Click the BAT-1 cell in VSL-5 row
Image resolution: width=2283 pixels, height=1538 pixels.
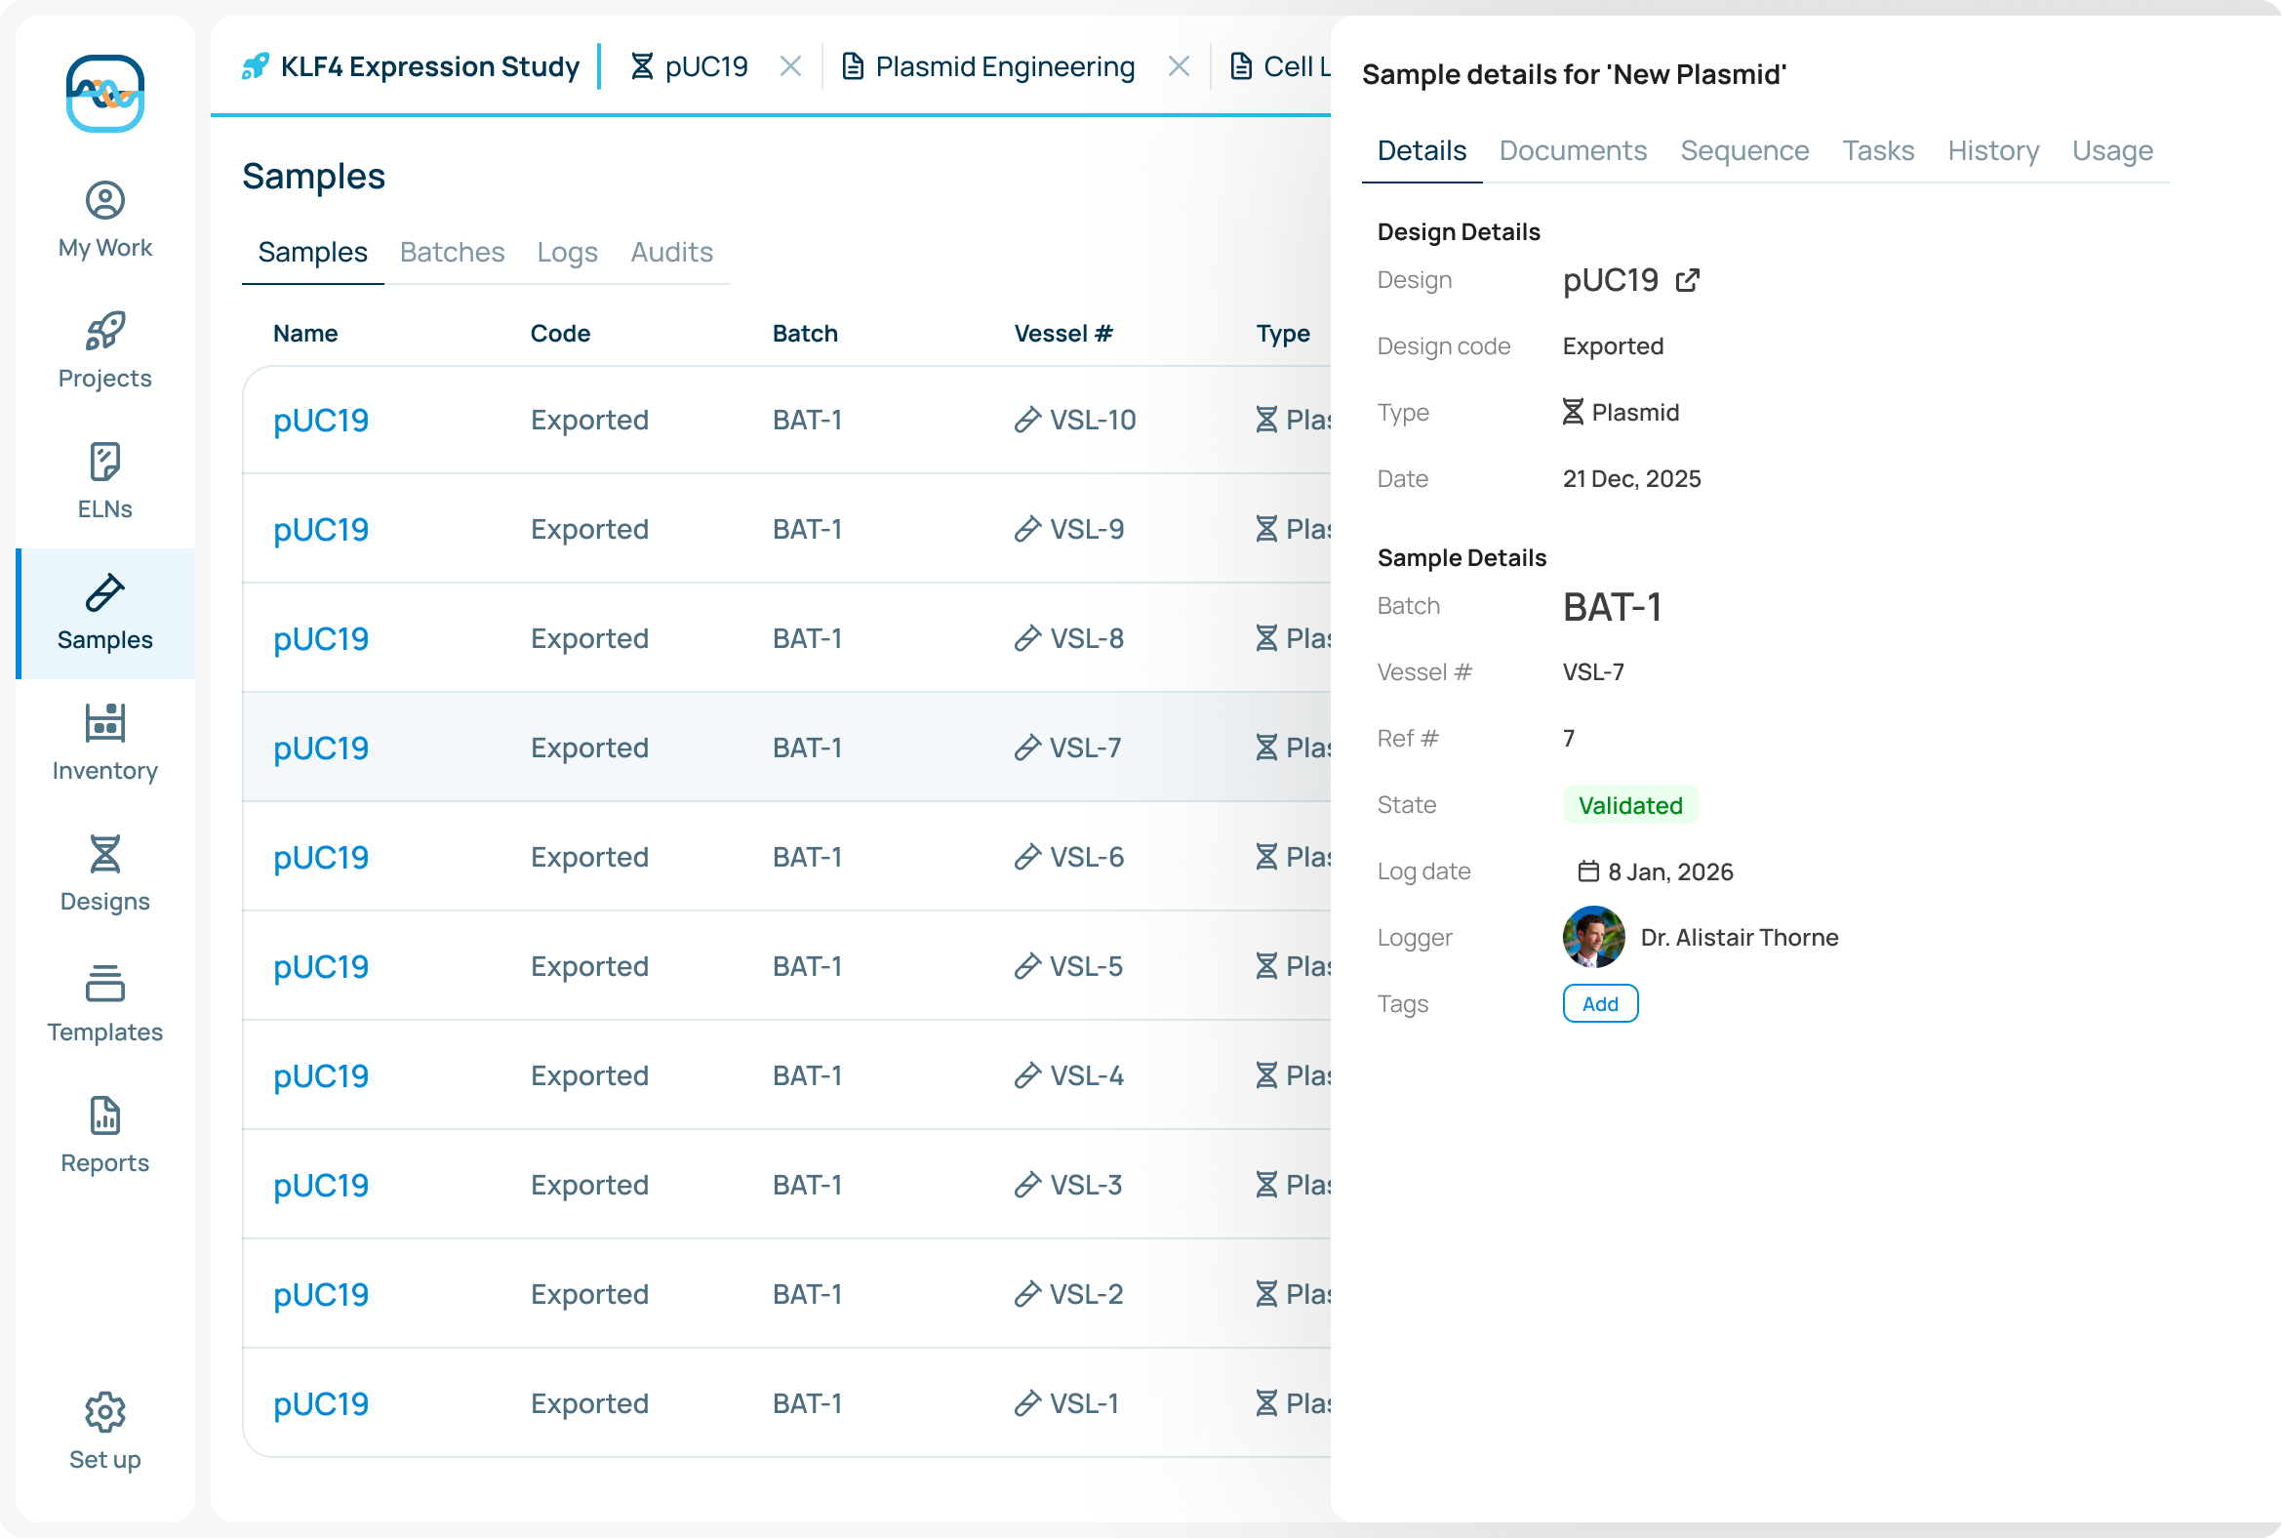tap(807, 966)
